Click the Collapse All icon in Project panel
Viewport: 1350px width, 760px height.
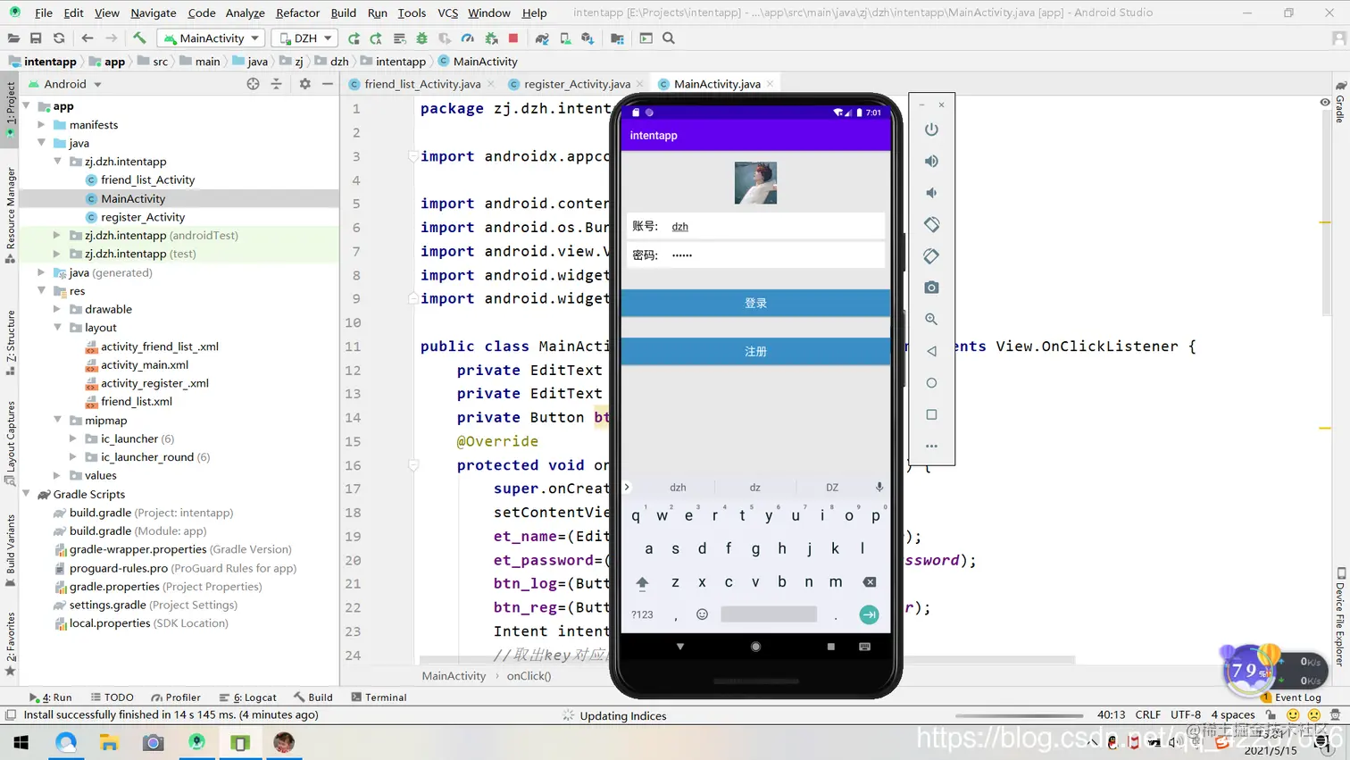[x=277, y=84]
